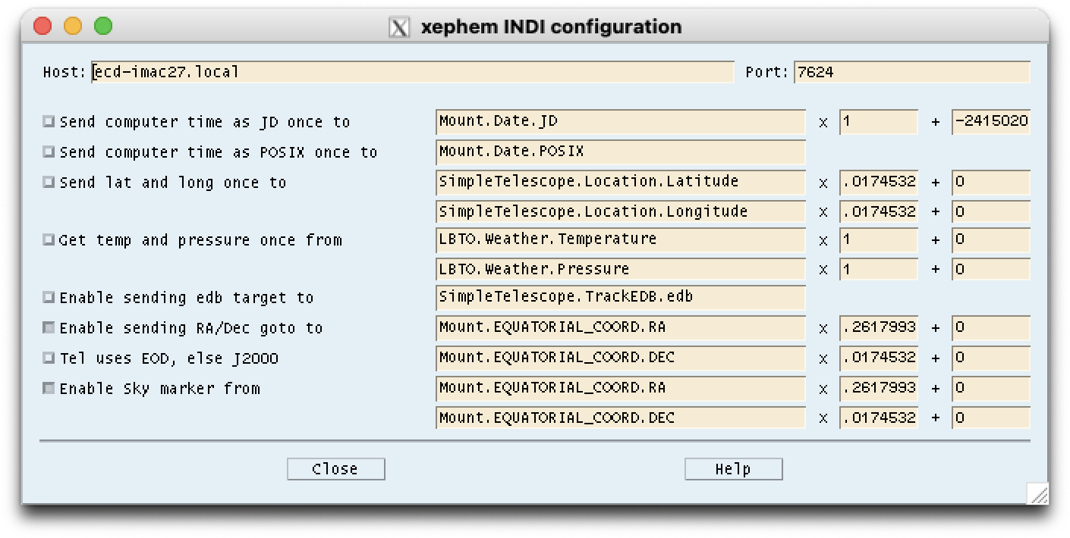Click the SimpleTelescope.TrackEDB.edb field
The height and width of the screenshot is (538, 1070).
[x=620, y=297]
